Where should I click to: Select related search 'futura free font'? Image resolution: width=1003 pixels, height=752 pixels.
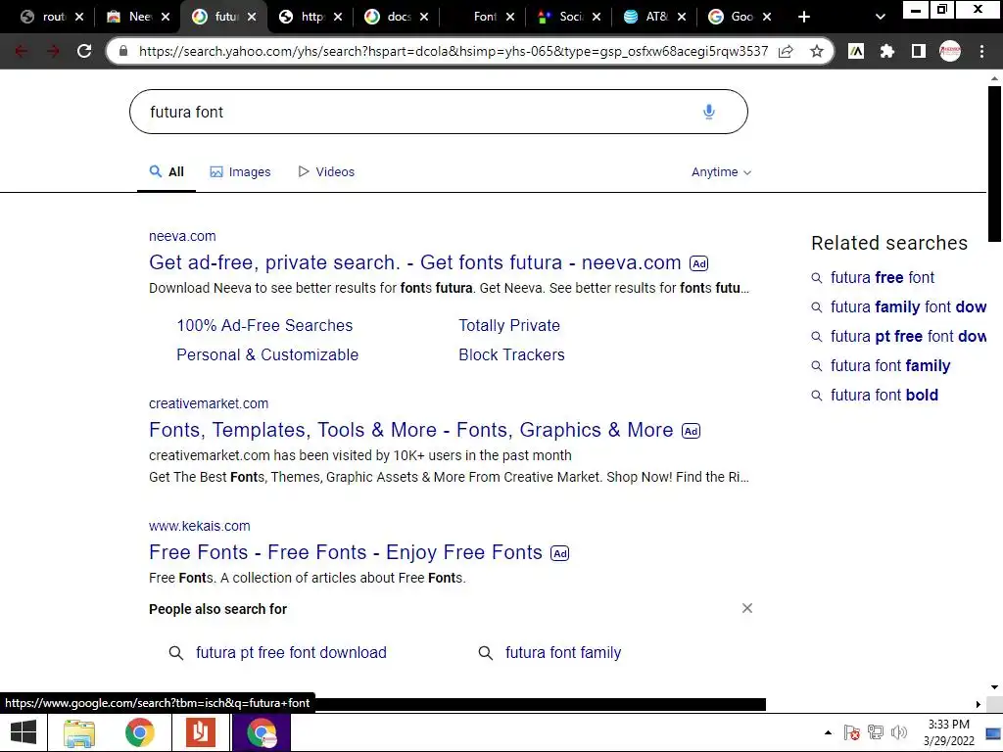click(x=883, y=277)
